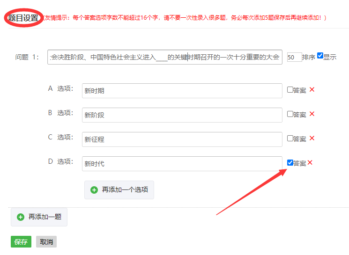349x255 pixels.
Task: Cancel with the 取消 button
Action: coord(46,241)
